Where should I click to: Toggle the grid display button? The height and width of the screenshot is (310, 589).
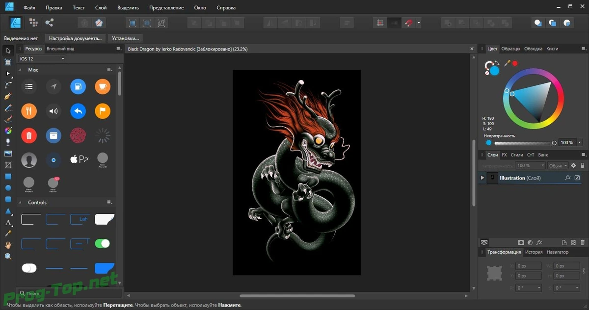(x=380, y=23)
